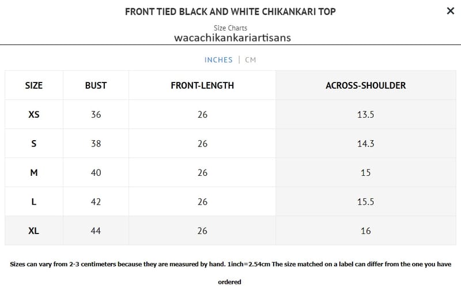Click bust value 44 for XL
The width and height of the screenshot is (461, 286).
pos(96,231)
